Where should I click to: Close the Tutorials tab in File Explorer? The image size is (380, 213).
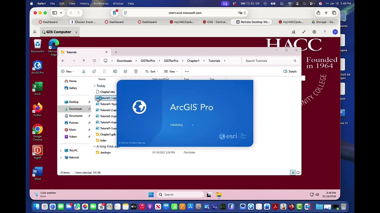pos(106,52)
